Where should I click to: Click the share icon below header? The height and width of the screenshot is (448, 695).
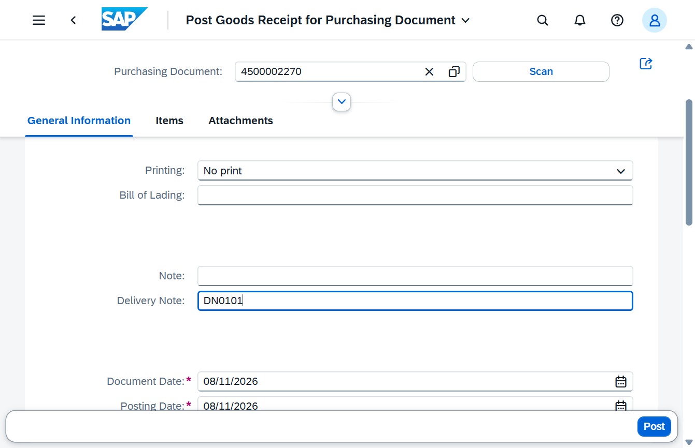[x=646, y=64]
